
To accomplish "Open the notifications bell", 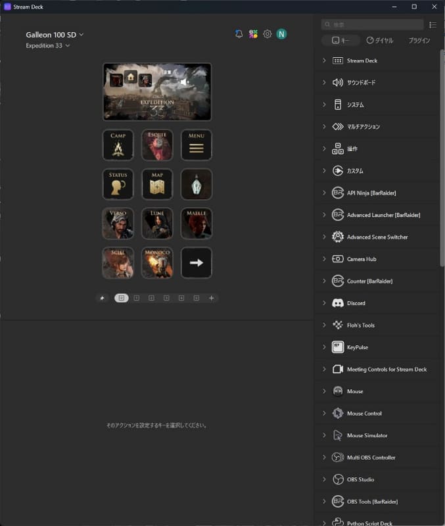I will pyautogui.click(x=239, y=34).
